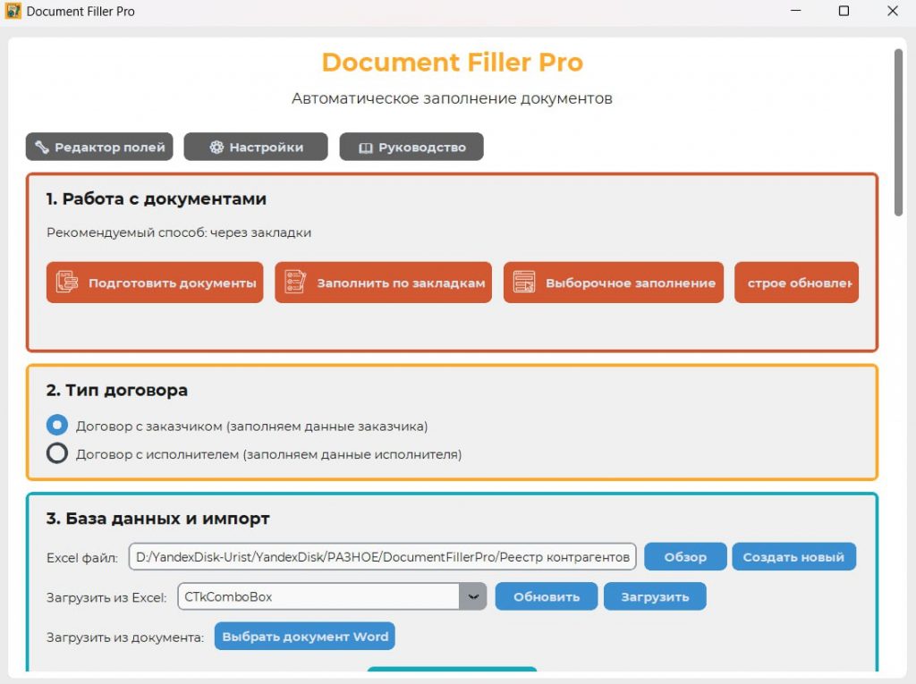Viewport: 916px width, 684px height.
Task: Click the Загрузить из Excel combo box field
Action: [318, 596]
